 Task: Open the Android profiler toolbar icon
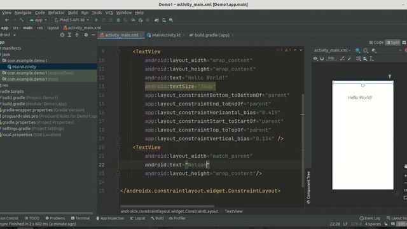click(133, 20)
